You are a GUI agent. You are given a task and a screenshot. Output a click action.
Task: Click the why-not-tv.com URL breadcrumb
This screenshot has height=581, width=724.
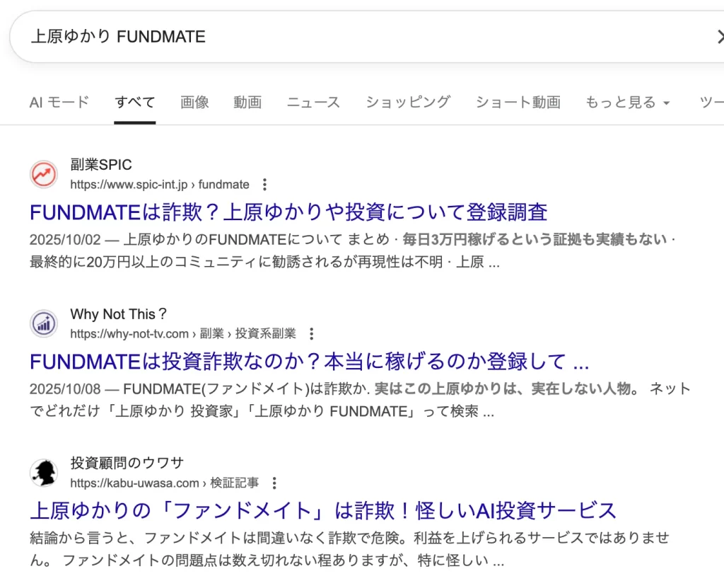pos(183,334)
